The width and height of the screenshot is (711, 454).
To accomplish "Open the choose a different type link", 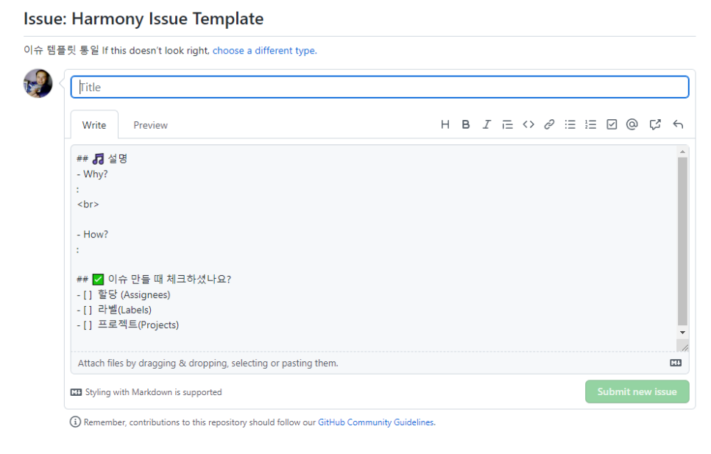I will coord(265,51).
